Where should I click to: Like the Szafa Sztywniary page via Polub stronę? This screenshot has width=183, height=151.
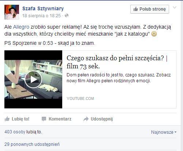tap(150, 9)
